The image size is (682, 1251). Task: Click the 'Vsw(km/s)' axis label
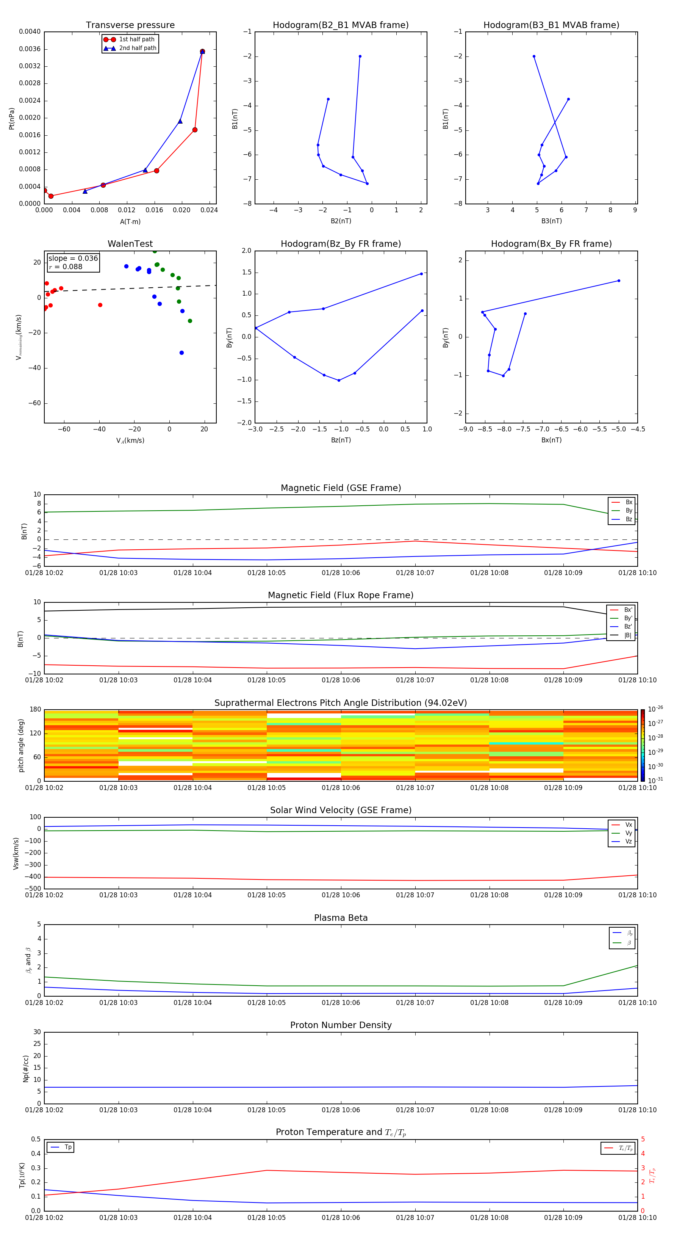16,853
